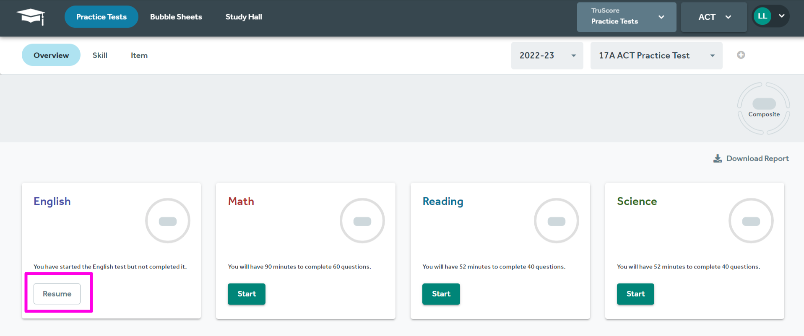Click the graduation cap logo icon
The image size is (804, 336).
click(x=31, y=17)
